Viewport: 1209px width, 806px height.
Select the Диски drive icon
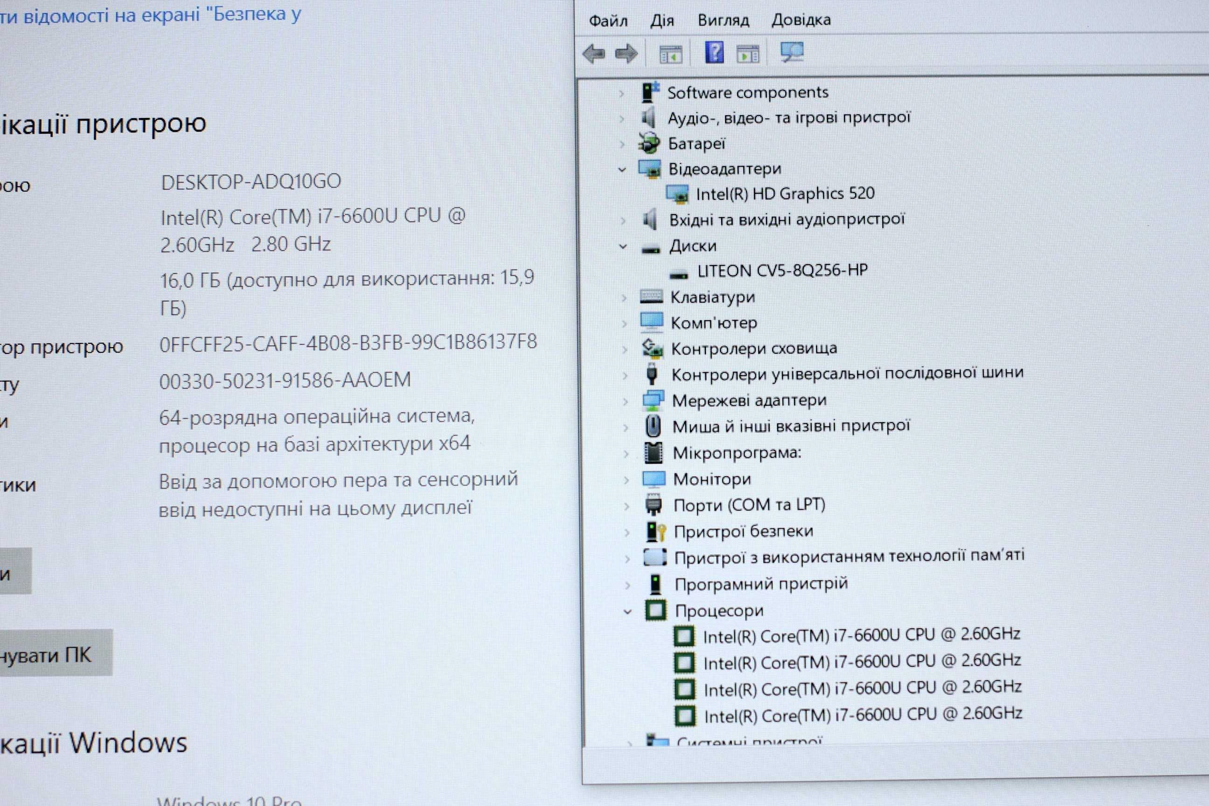(x=651, y=250)
